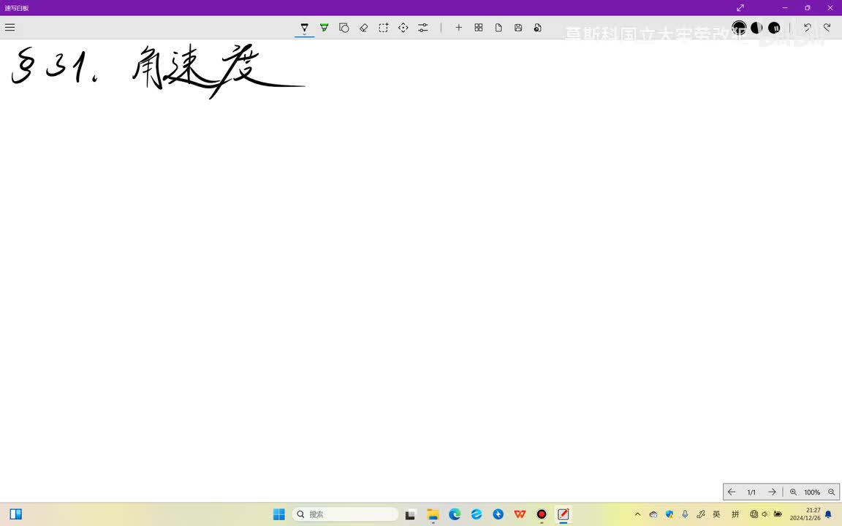Redo the last undone stroke

click(x=827, y=27)
